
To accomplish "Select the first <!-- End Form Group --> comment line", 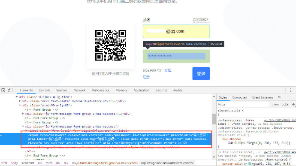I will pyautogui.click(x=45, y=118).
